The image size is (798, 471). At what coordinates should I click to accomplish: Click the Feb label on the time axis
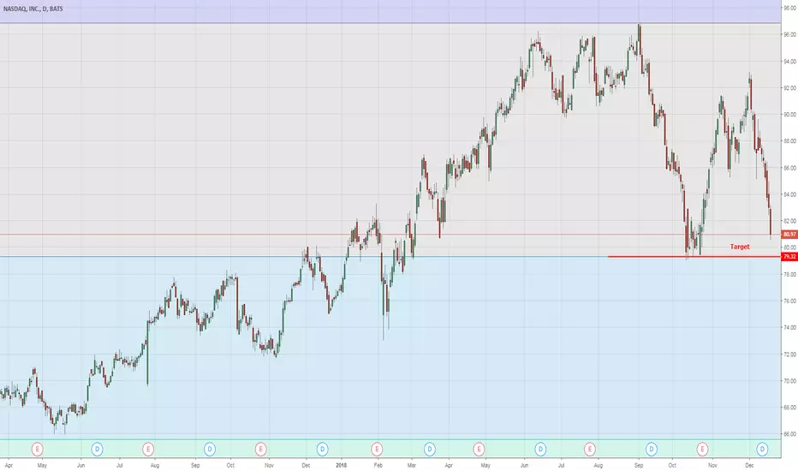tap(378, 465)
